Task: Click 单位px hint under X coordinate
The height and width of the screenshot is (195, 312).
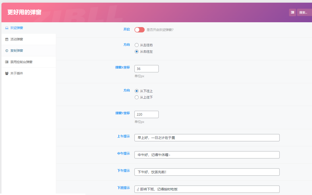Action: 139,76
